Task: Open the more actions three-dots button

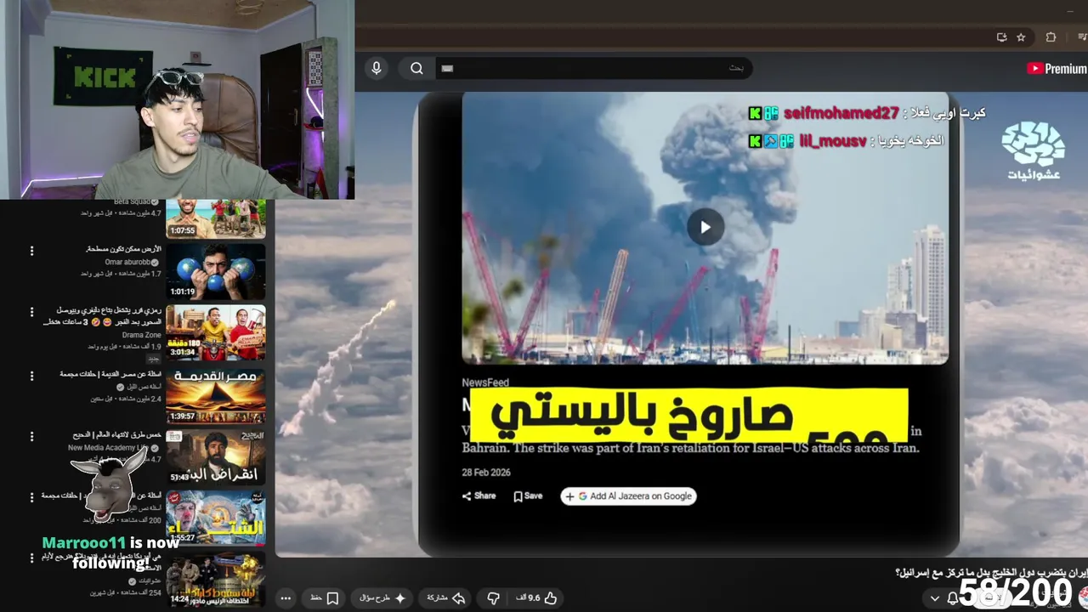Action: point(286,598)
